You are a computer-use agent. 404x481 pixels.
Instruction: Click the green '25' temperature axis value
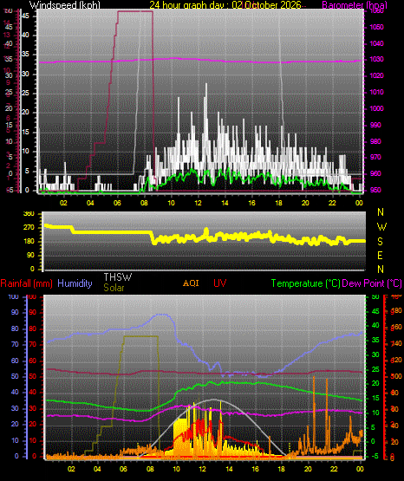[x=375, y=369]
